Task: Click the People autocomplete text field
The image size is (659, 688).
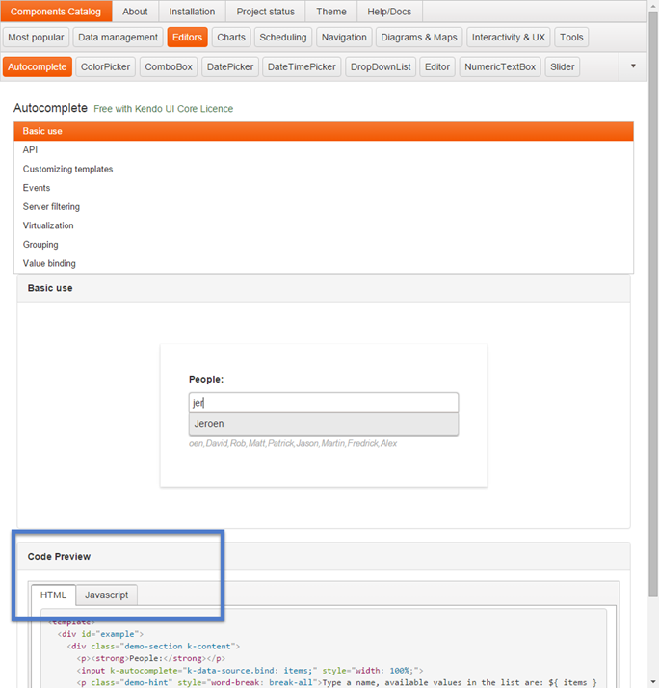Action: pyautogui.click(x=323, y=403)
